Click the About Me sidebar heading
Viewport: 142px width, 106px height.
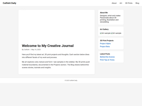104,13
